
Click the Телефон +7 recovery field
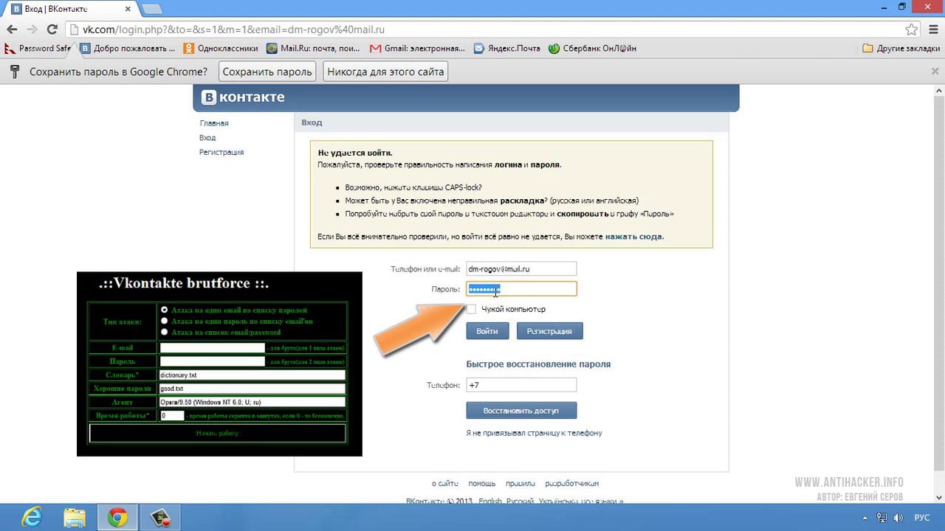tap(521, 385)
